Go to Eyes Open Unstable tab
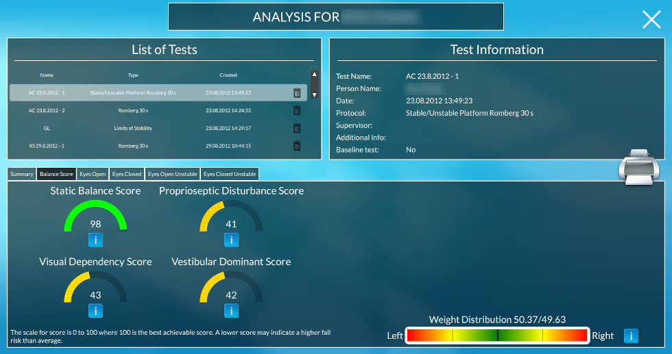Image resolution: width=672 pixels, height=354 pixels. (x=173, y=175)
